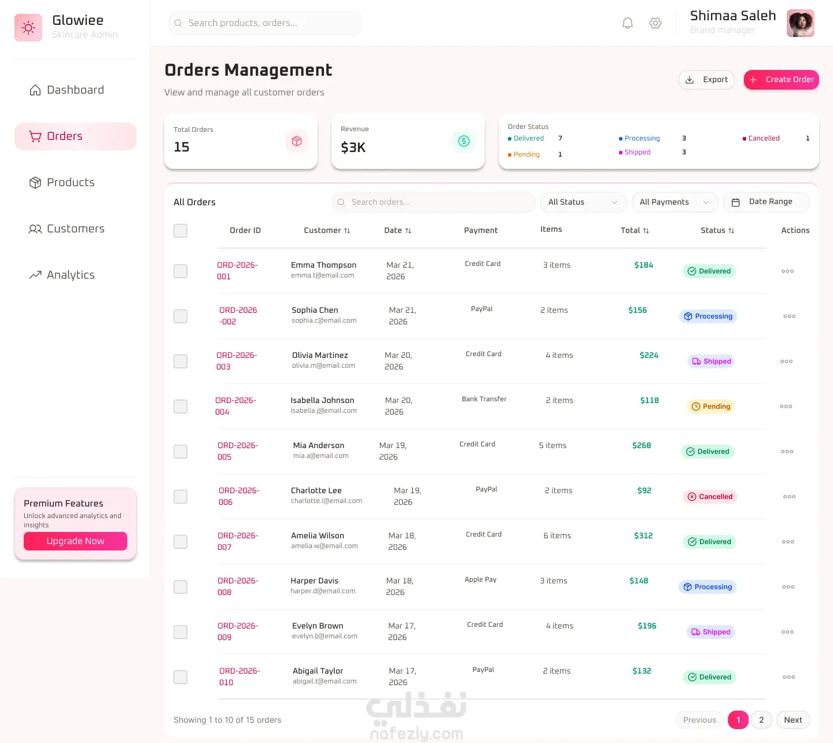Open the Date Range picker
Screen dimensions: 833x743
coord(766,202)
